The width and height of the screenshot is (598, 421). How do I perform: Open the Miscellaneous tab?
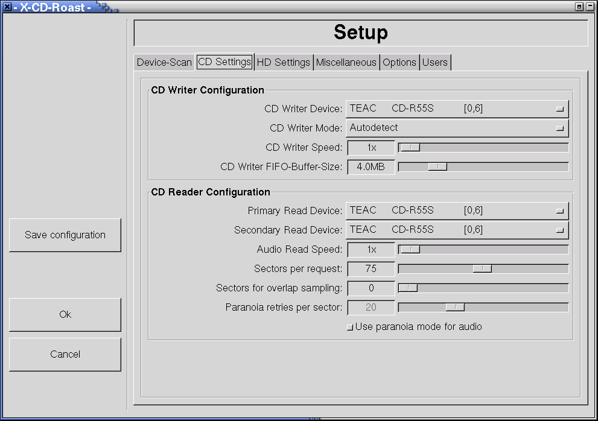(346, 62)
